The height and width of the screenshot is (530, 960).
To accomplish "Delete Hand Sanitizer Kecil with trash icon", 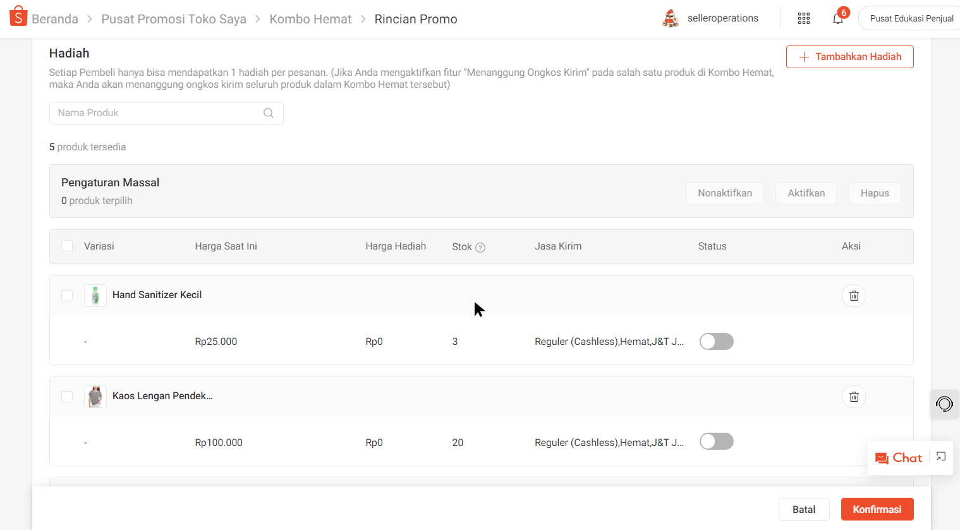I will pos(854,296).
